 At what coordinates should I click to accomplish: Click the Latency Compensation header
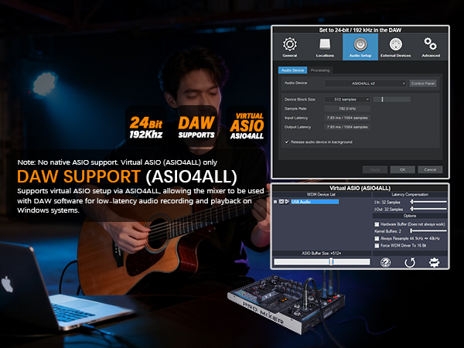point(410,194)
